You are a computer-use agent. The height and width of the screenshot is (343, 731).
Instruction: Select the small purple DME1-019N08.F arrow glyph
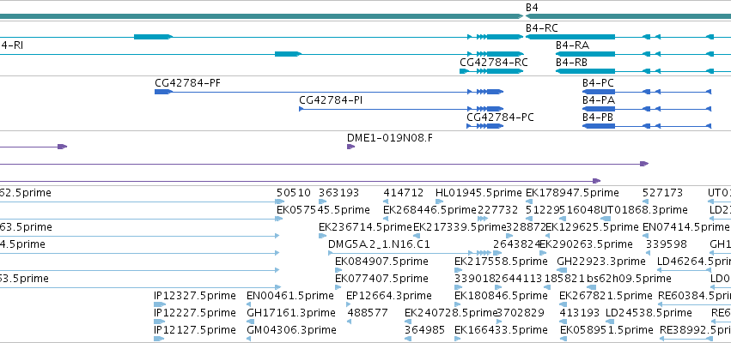(350, 147)
